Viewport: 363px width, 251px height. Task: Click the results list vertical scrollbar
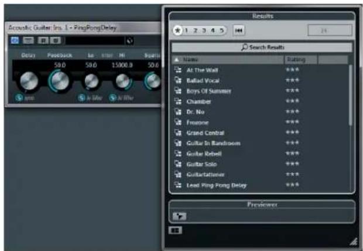click(351, 95)
